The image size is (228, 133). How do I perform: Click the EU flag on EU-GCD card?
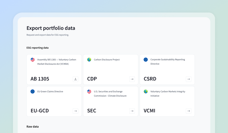click(32, 92)
